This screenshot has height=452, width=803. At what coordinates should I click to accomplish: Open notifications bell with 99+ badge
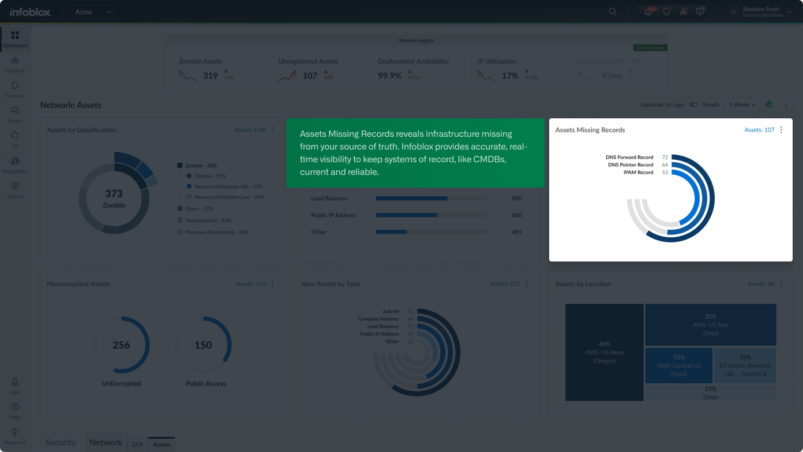649,12
